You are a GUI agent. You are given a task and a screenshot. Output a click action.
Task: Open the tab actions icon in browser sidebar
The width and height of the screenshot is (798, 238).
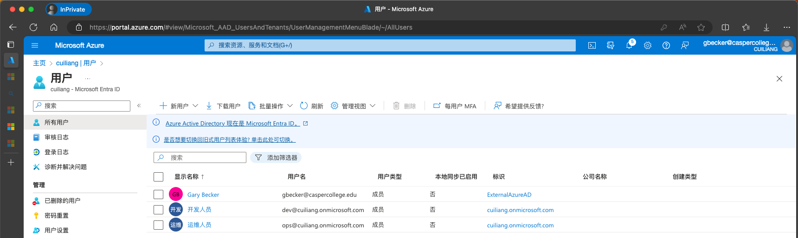11,44
